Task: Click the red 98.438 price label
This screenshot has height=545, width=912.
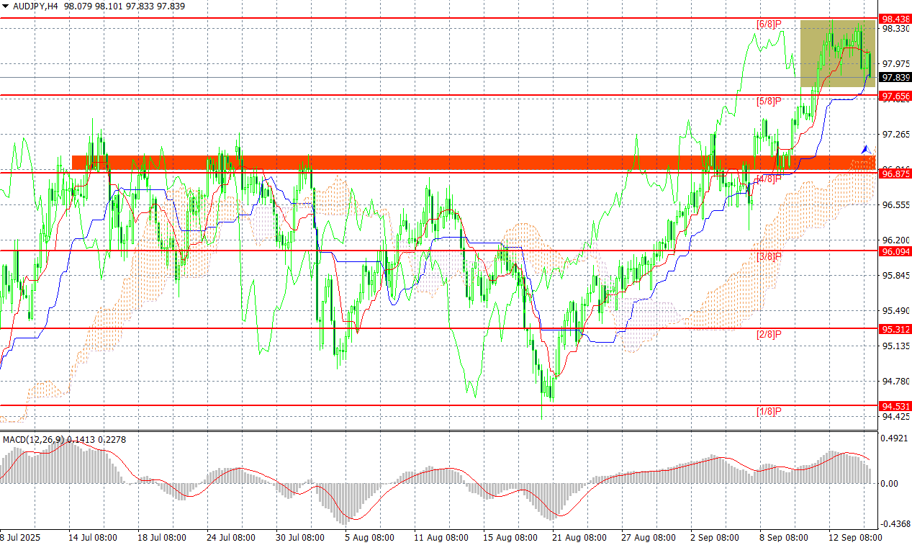Action: click(x=895, y=19)
